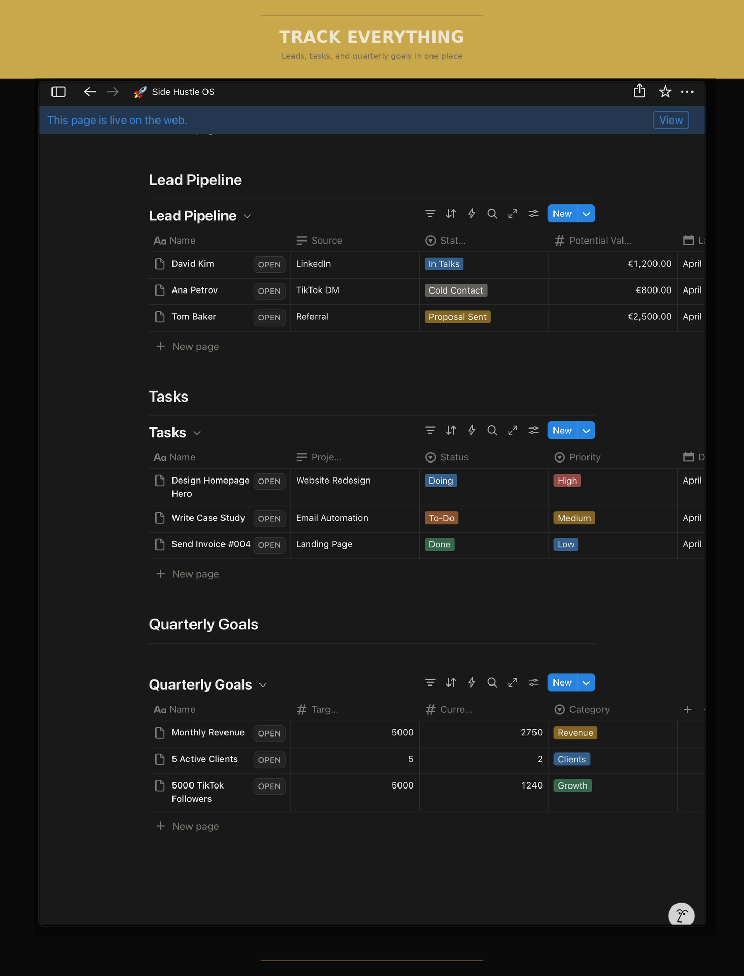
Task: Add New page under Tasks table
Action: tap(187, 574)
